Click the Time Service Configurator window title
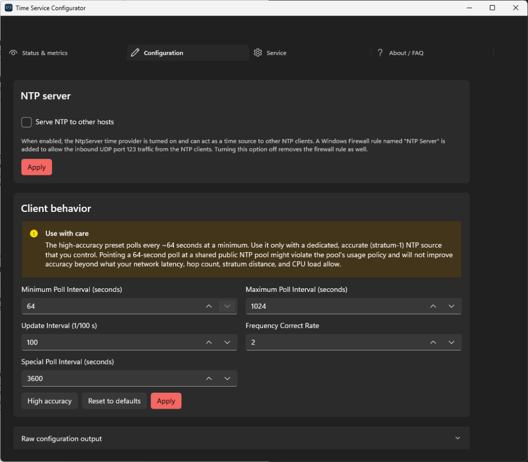528x462 pixels. [51, 8]
